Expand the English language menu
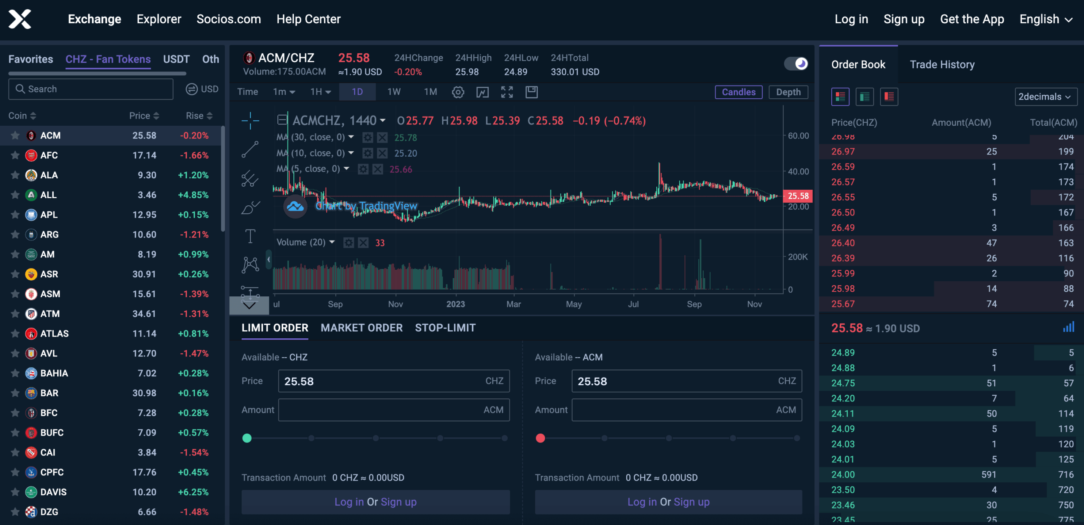Image resolution: width=1084 pixels, height=525 pixels. 1046,19
